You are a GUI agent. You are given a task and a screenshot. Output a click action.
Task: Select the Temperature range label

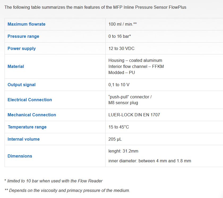tap(27, 127)
